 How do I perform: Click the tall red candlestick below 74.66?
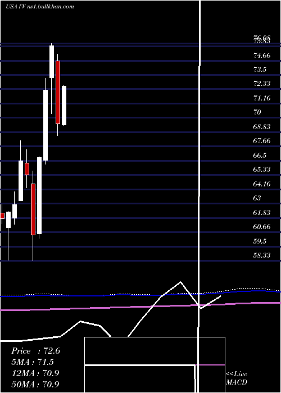58,92
